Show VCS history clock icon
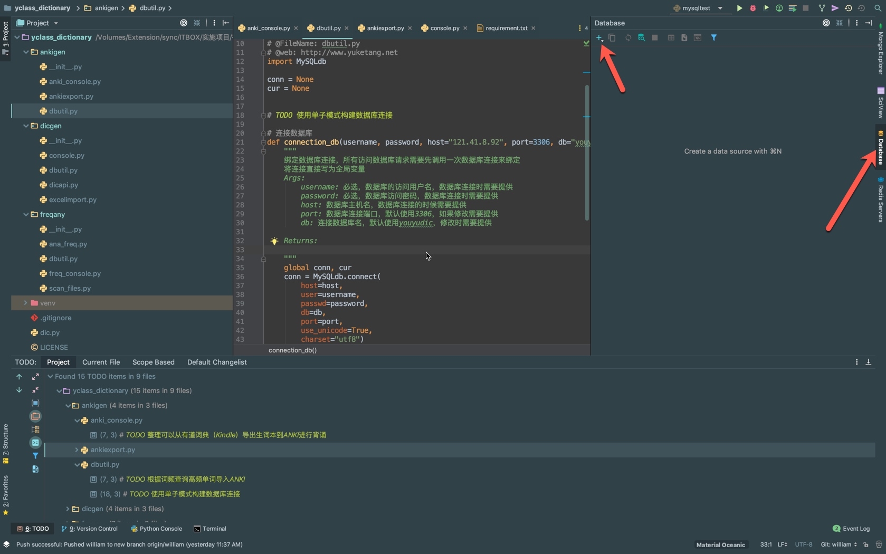 pyautogui.click(x=848, y=8)
